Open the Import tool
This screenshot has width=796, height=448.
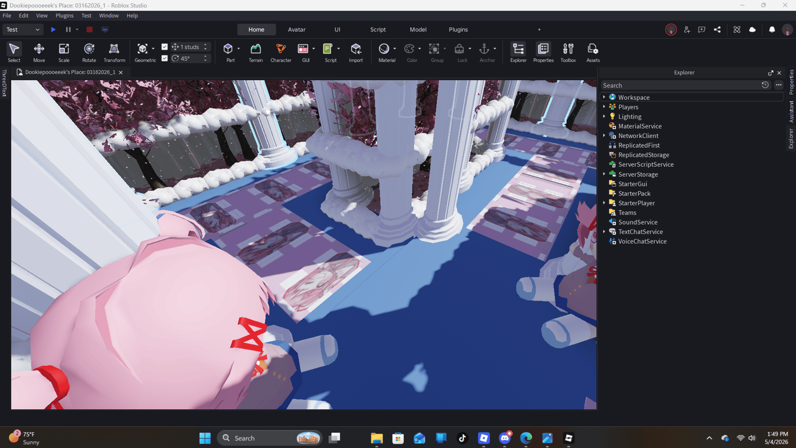[x=356, y=53]
